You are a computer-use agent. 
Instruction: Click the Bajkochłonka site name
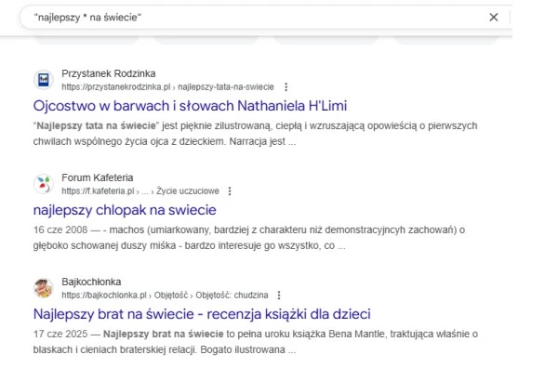(91, 282)
